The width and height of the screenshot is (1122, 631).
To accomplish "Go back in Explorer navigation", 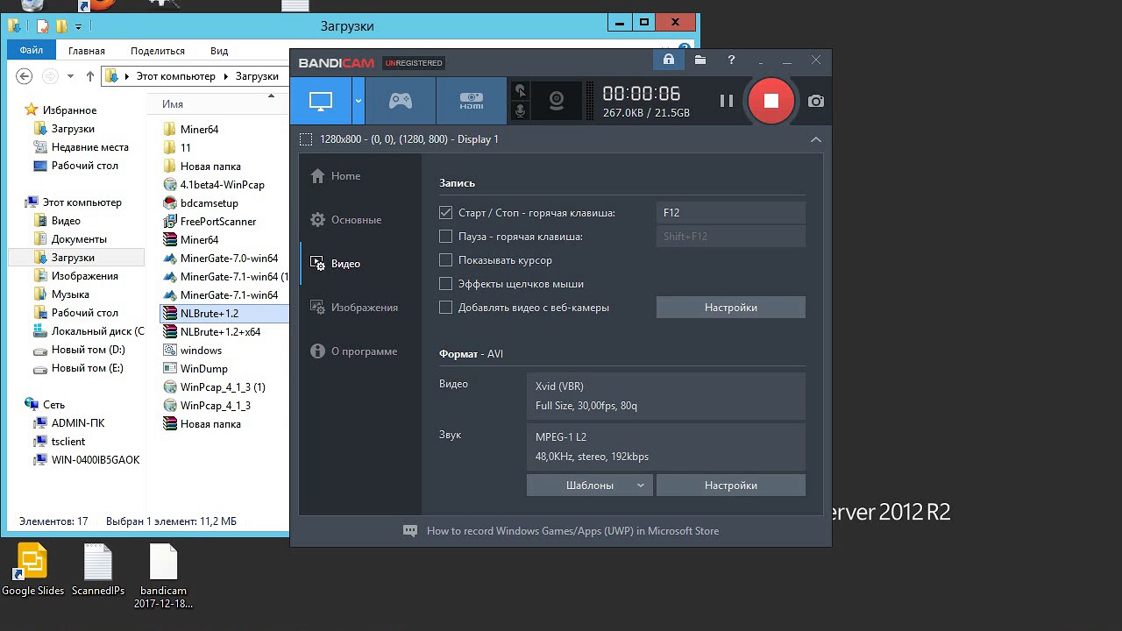I will [25, 76].
